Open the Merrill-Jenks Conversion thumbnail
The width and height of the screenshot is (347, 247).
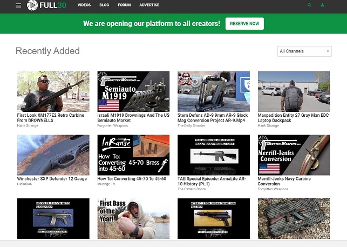coord(294,155)
